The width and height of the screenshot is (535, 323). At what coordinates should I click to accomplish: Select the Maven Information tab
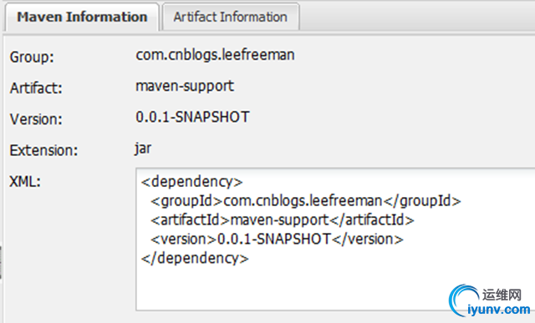coord(82,17)
